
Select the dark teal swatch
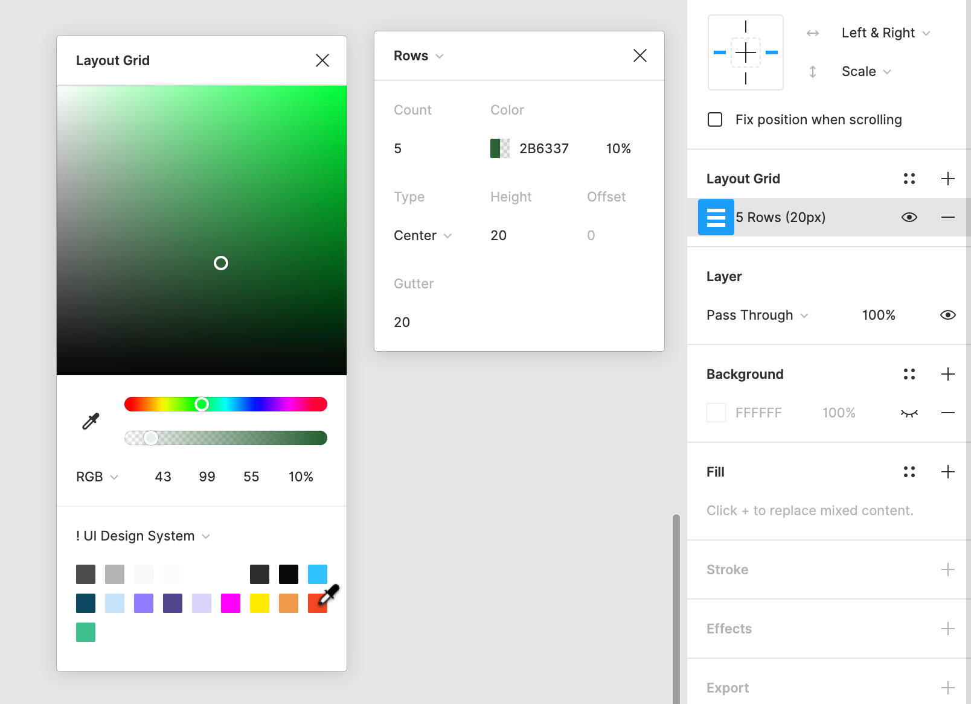(x=86, y=603)
